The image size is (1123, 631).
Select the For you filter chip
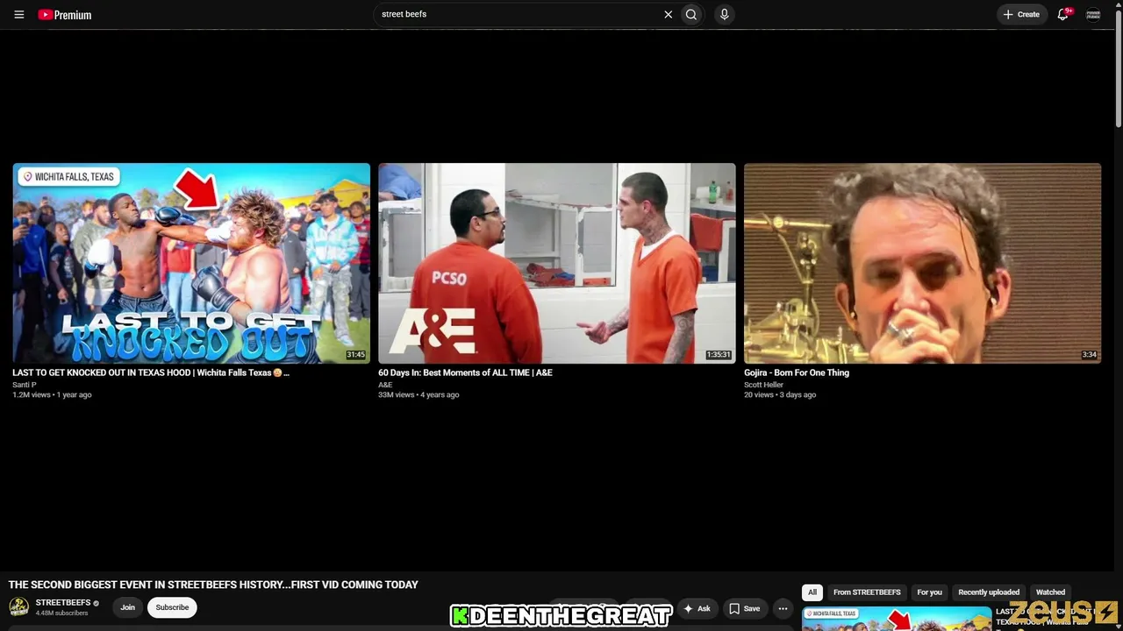click(x=929, y=592)
